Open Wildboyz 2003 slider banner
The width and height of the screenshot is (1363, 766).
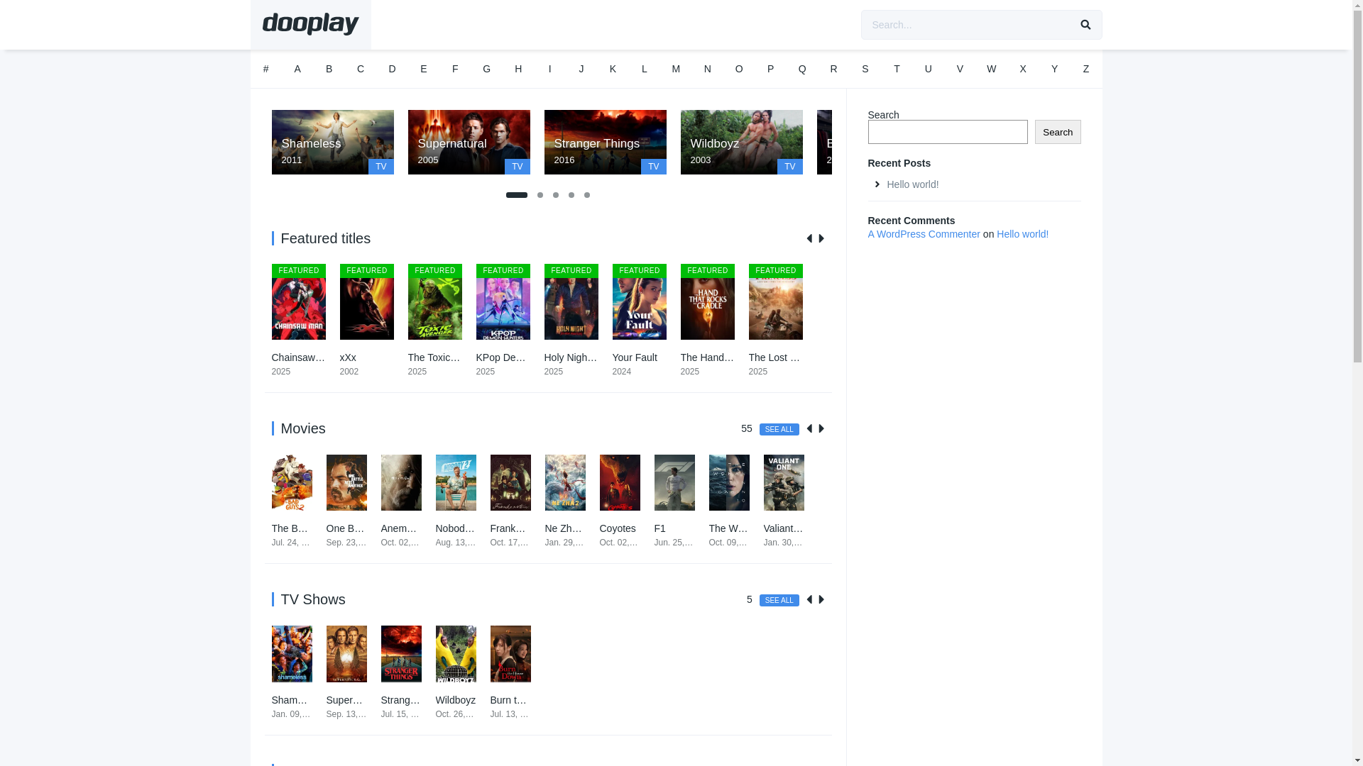tap(741, 142)
